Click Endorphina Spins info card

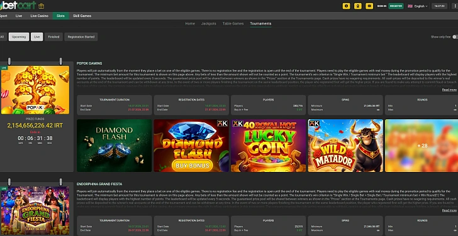[x=345, y=226]
